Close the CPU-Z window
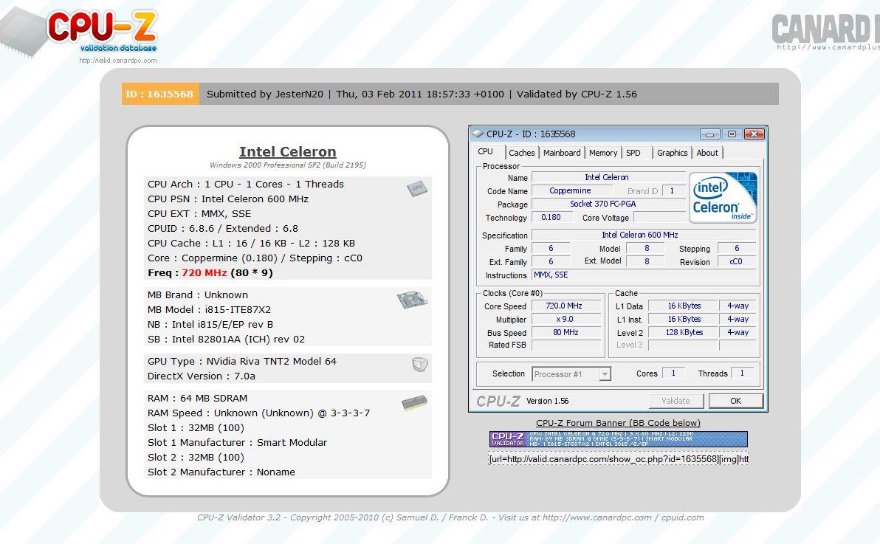The image size is (880, 544). (754, 134)
